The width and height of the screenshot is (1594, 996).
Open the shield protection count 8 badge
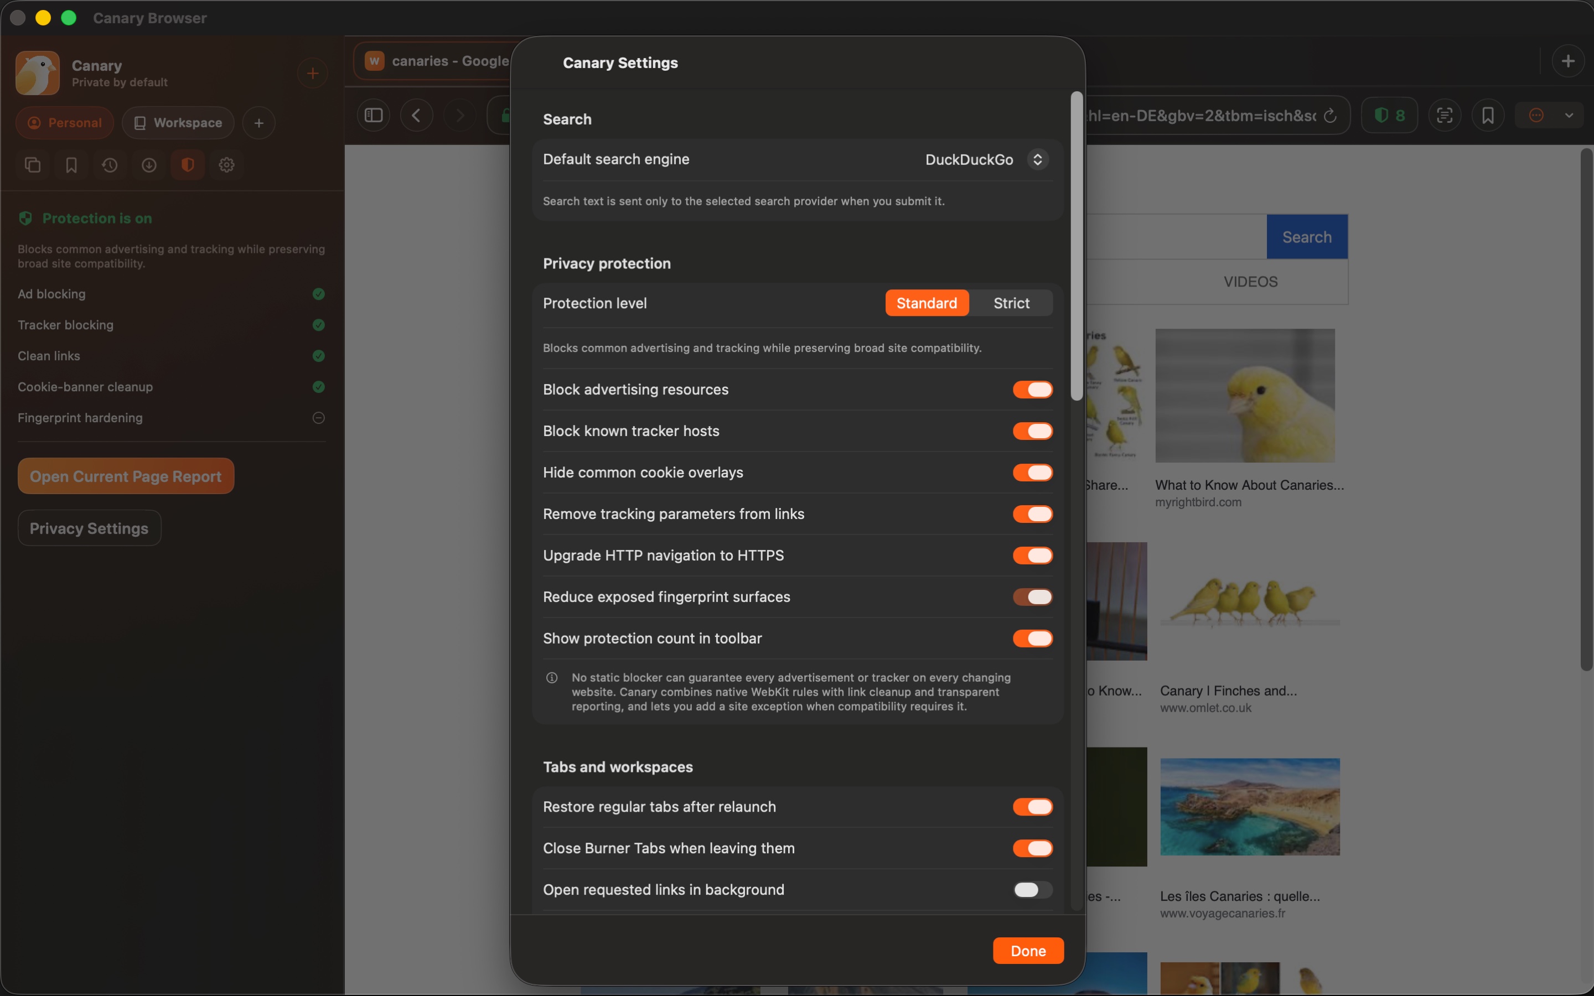(1389, 115)
